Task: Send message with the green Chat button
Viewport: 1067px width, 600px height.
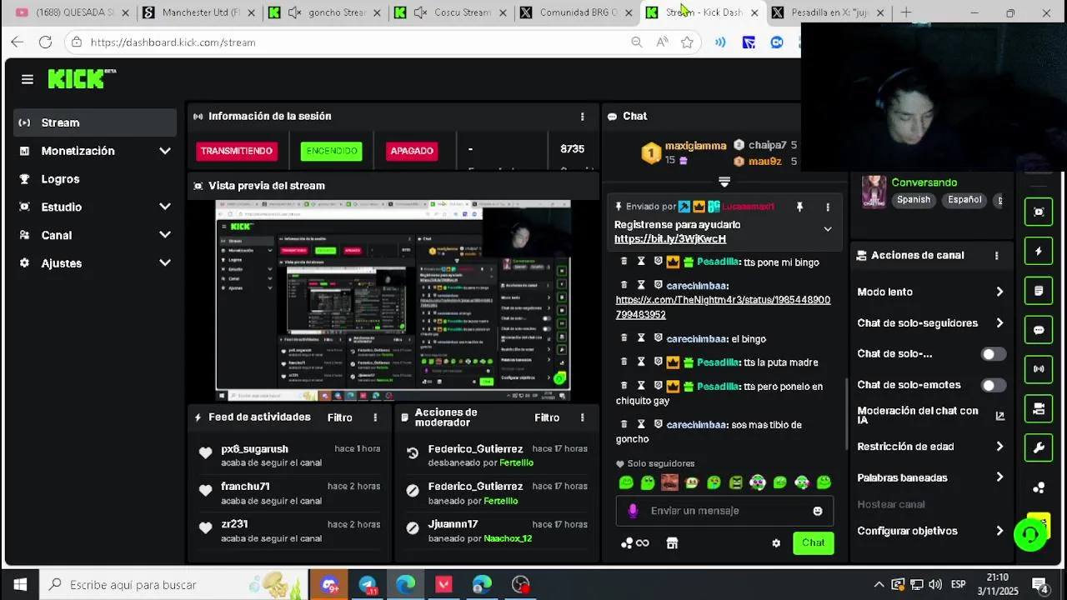Action: click(813, 543)
